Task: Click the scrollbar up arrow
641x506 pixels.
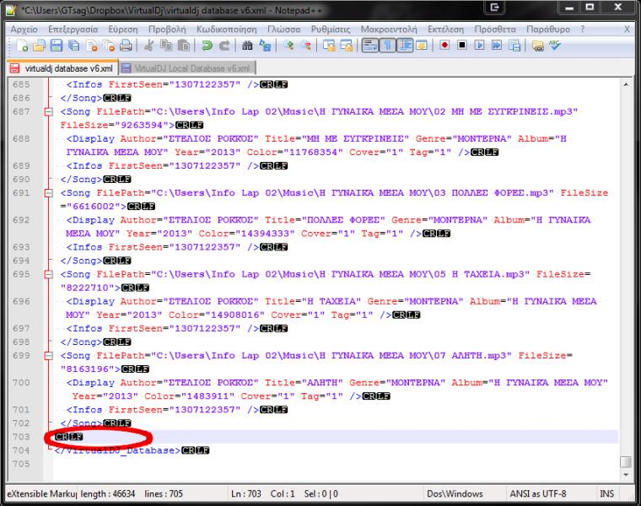Action: coord(626,84)
